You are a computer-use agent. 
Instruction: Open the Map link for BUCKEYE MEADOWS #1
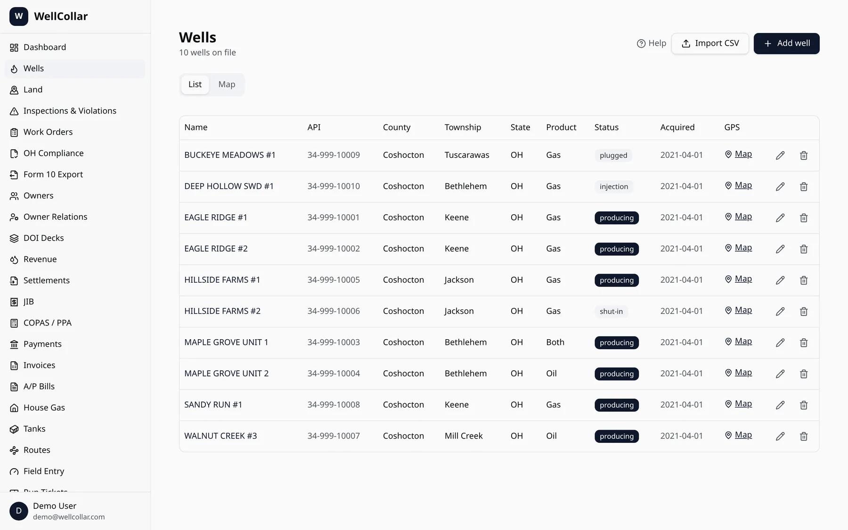point(738,155)
